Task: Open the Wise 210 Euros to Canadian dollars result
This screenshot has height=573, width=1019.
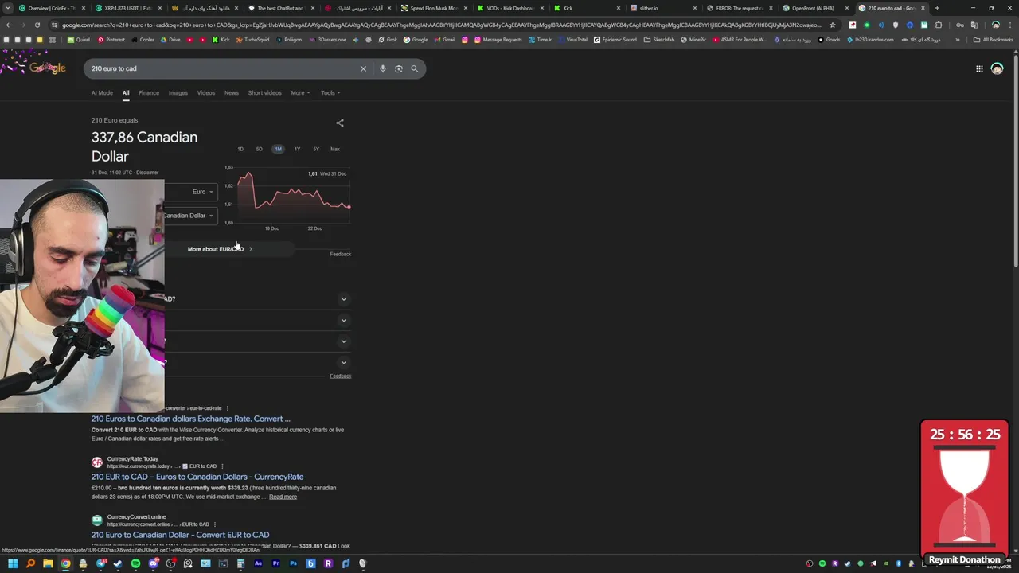Action: tap(191, 419)
